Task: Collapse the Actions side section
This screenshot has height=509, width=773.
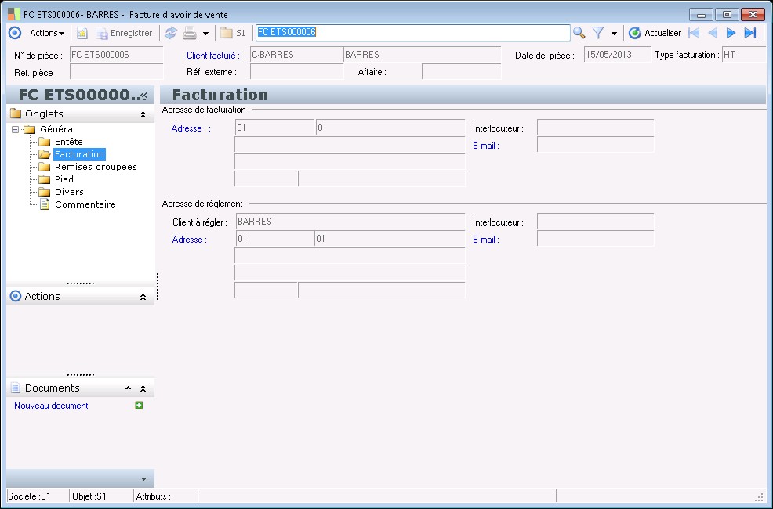Action: tap(143, 297)
